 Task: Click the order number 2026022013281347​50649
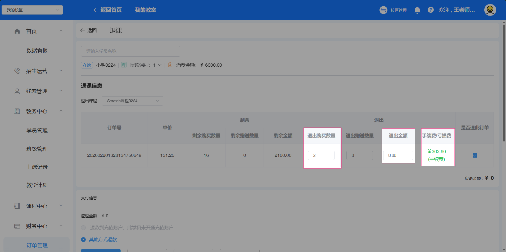114,155
